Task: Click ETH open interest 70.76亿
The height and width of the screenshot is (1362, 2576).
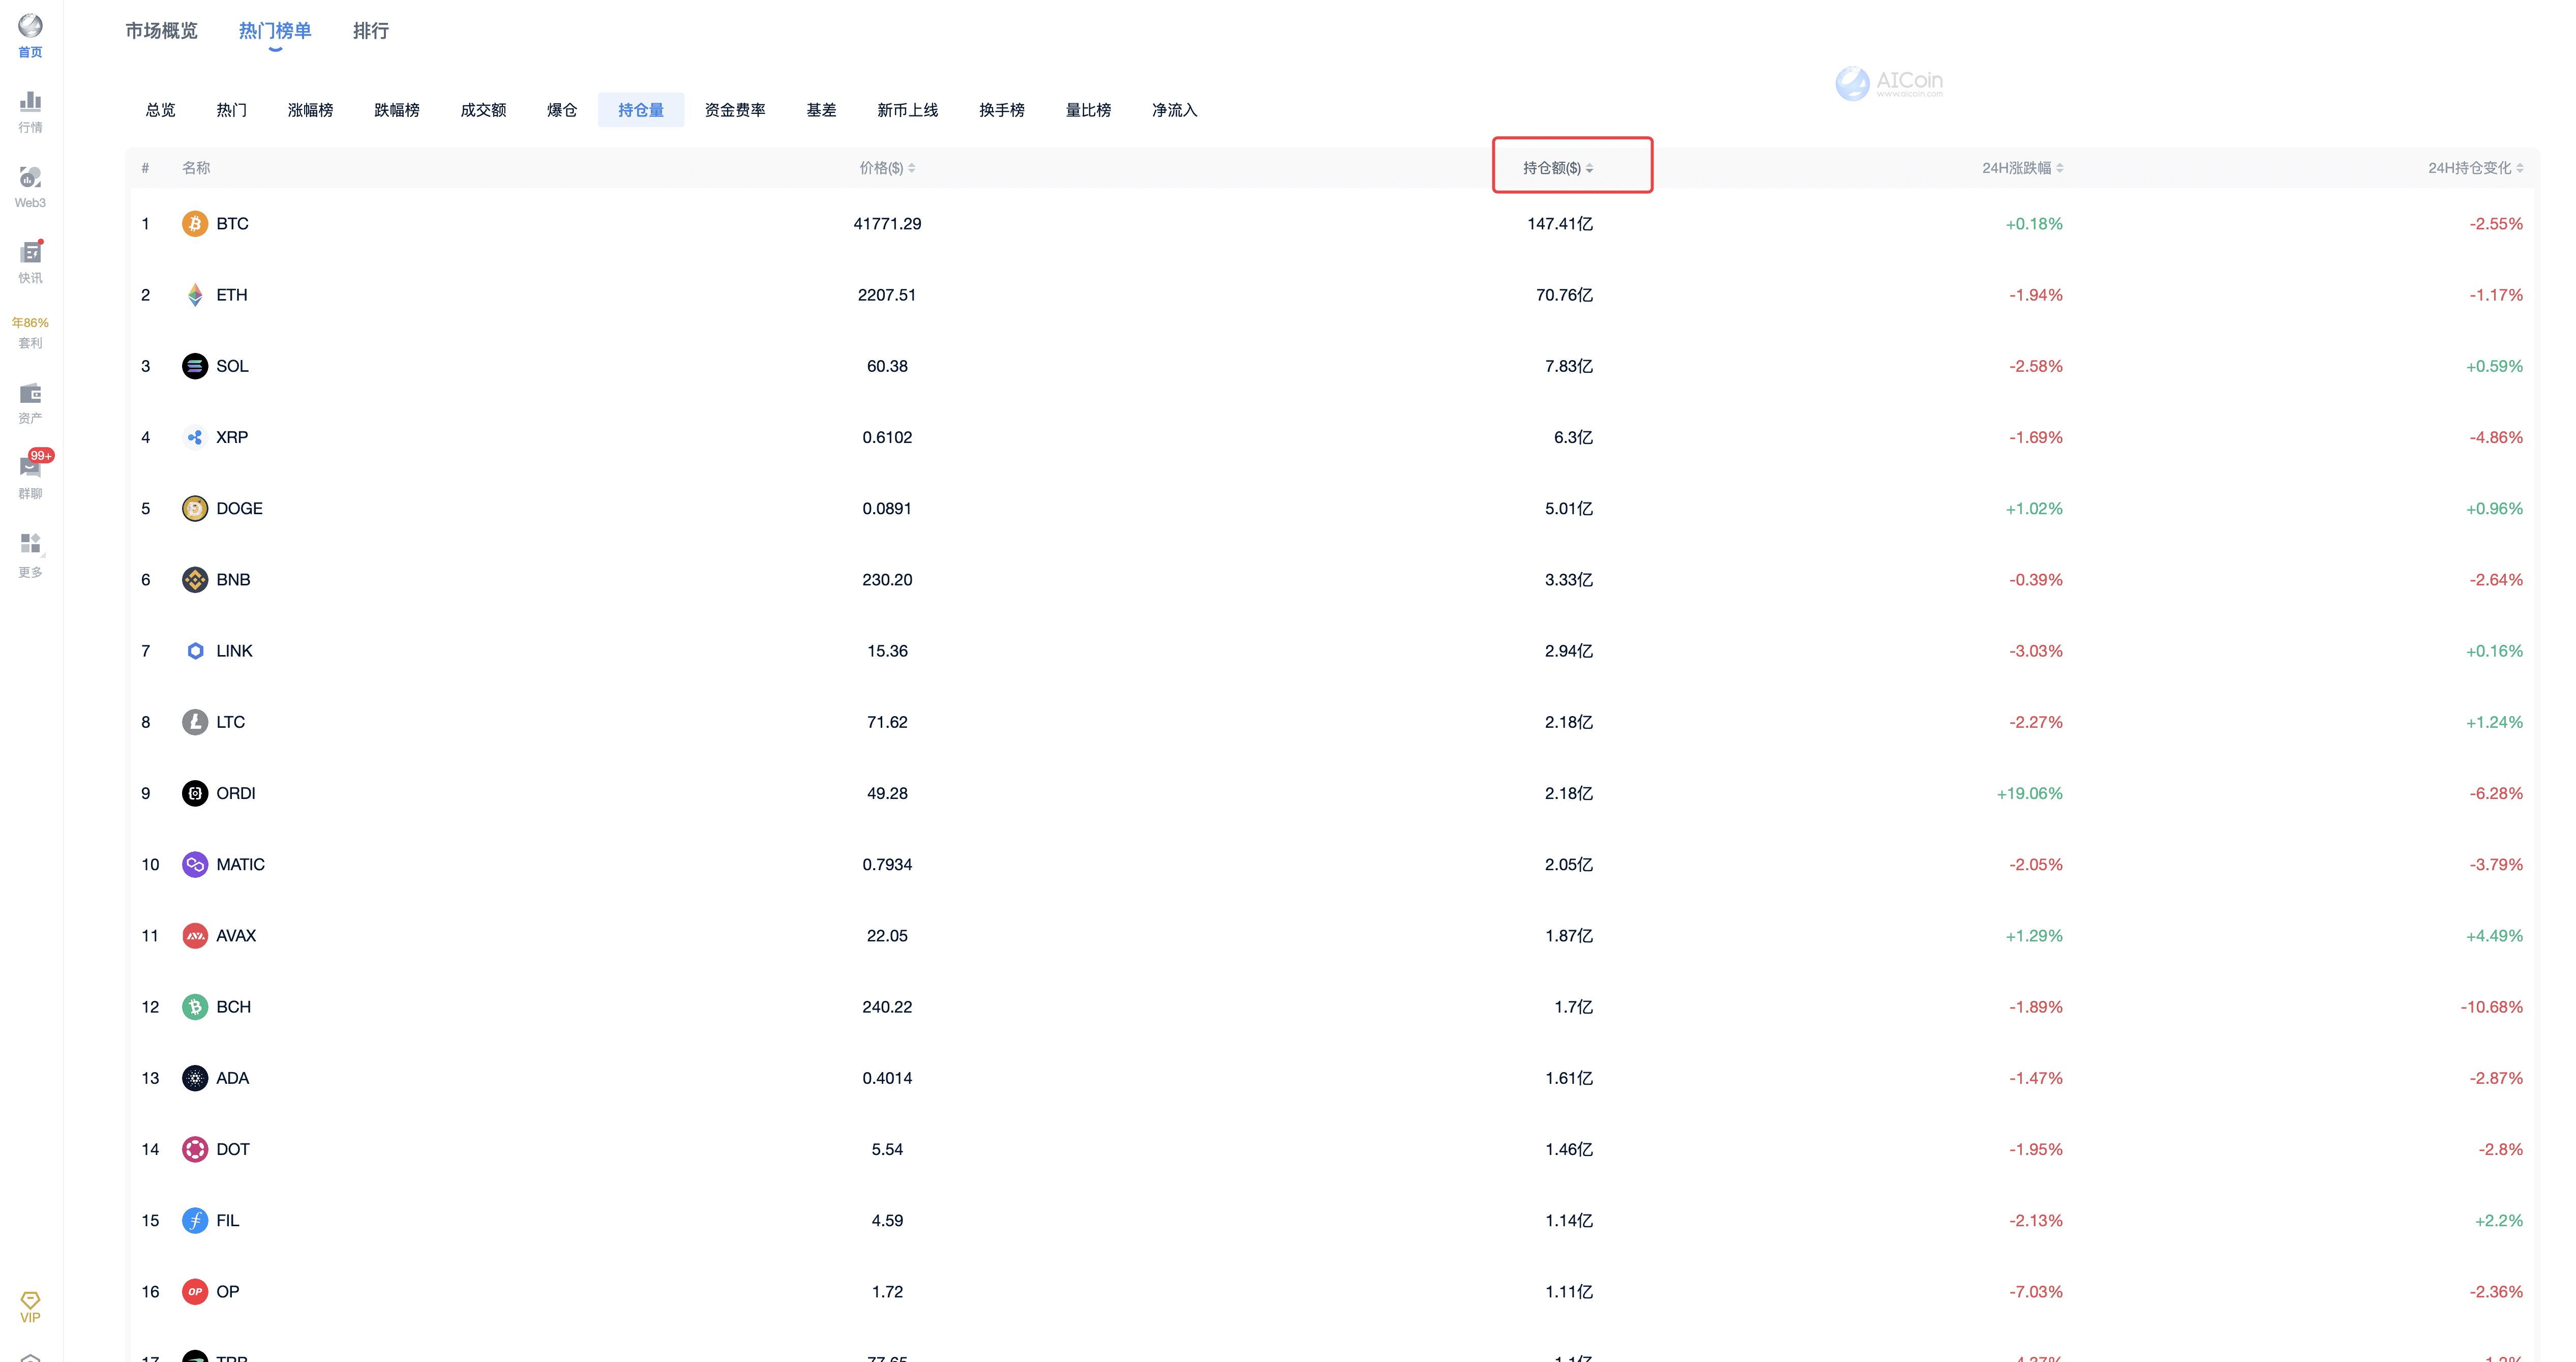Action: [x=1564, y=295]
